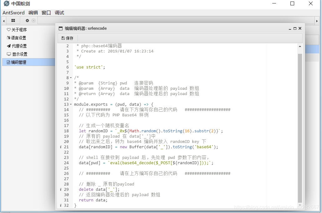Collapse the comment block at line 8
This screenshot has height=213, width=322.
(x=71, y=78)
